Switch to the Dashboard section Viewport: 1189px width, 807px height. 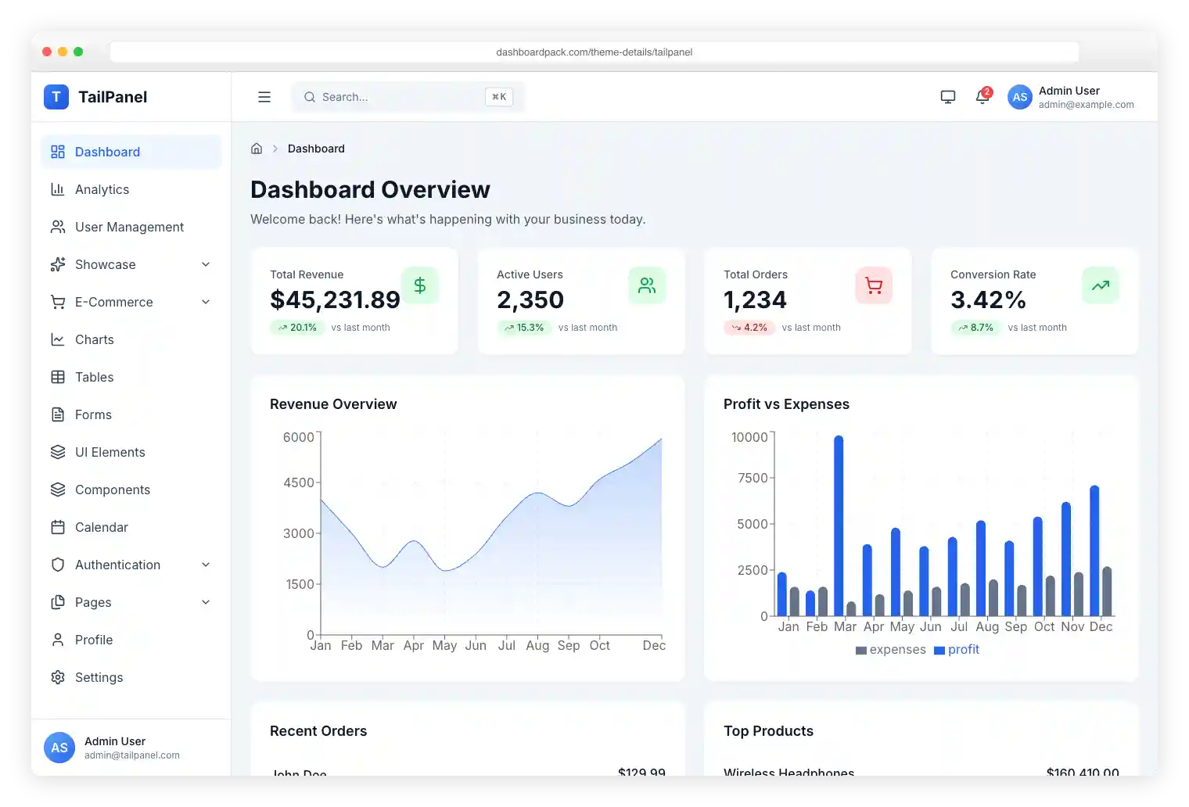[x=107, y=151]
